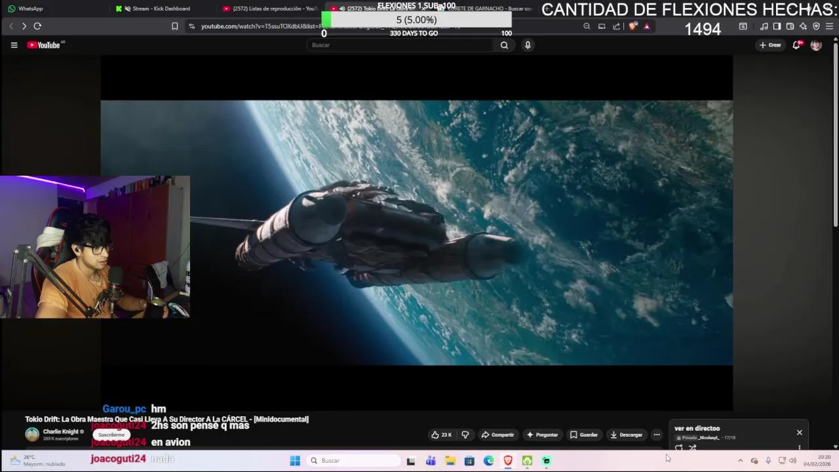Expand the system tray hidden icons chevron
This screenshot has width=839, height=472.
pyautogui.click(x=741, y=461)
